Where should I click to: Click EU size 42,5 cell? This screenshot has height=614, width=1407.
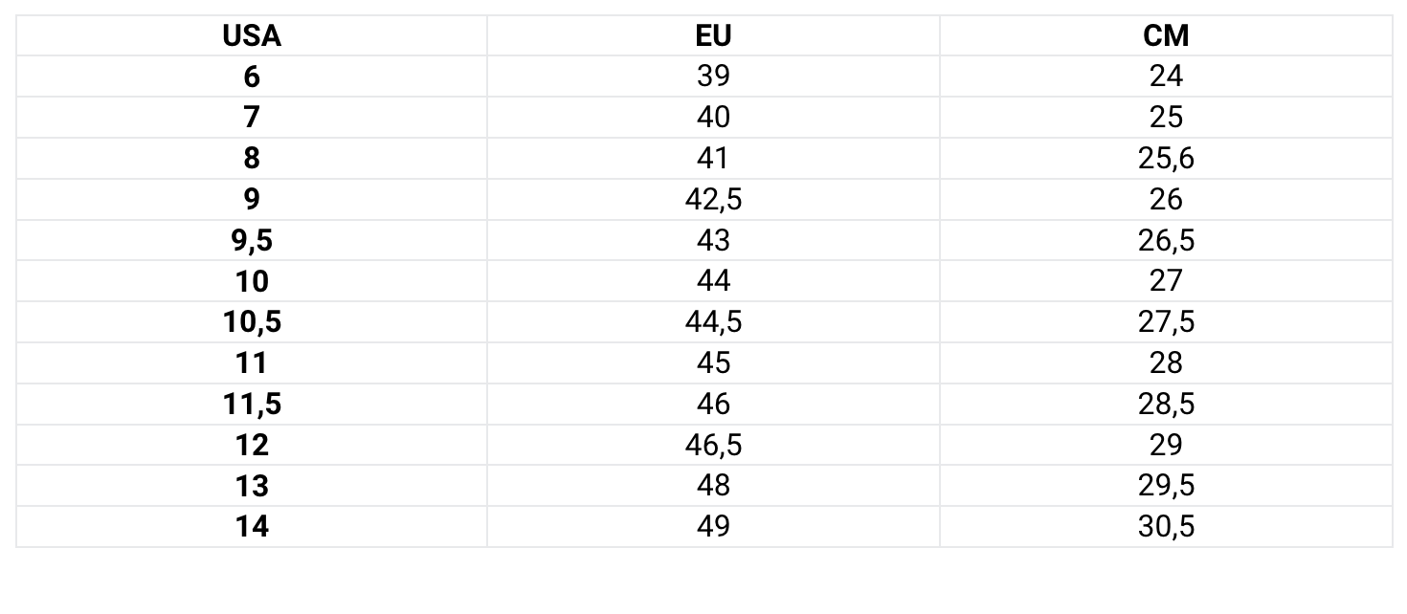click(713, 199)
